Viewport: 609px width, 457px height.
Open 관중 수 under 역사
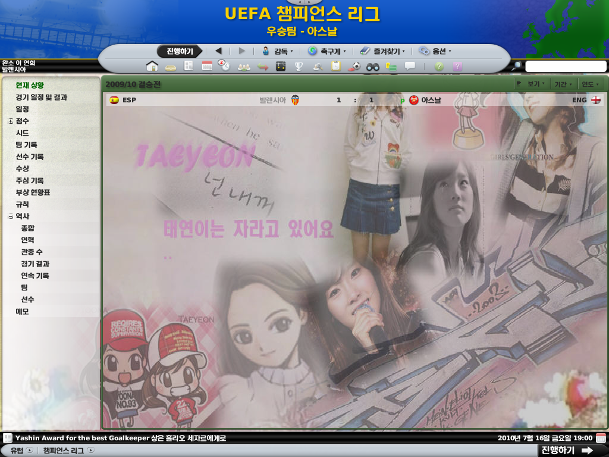coord(32,252)
